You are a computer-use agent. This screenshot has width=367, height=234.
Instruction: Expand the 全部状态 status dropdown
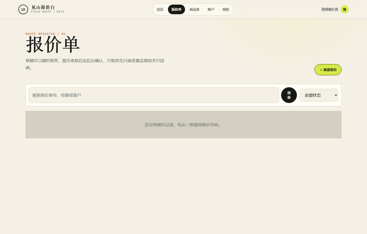point(319,95)
